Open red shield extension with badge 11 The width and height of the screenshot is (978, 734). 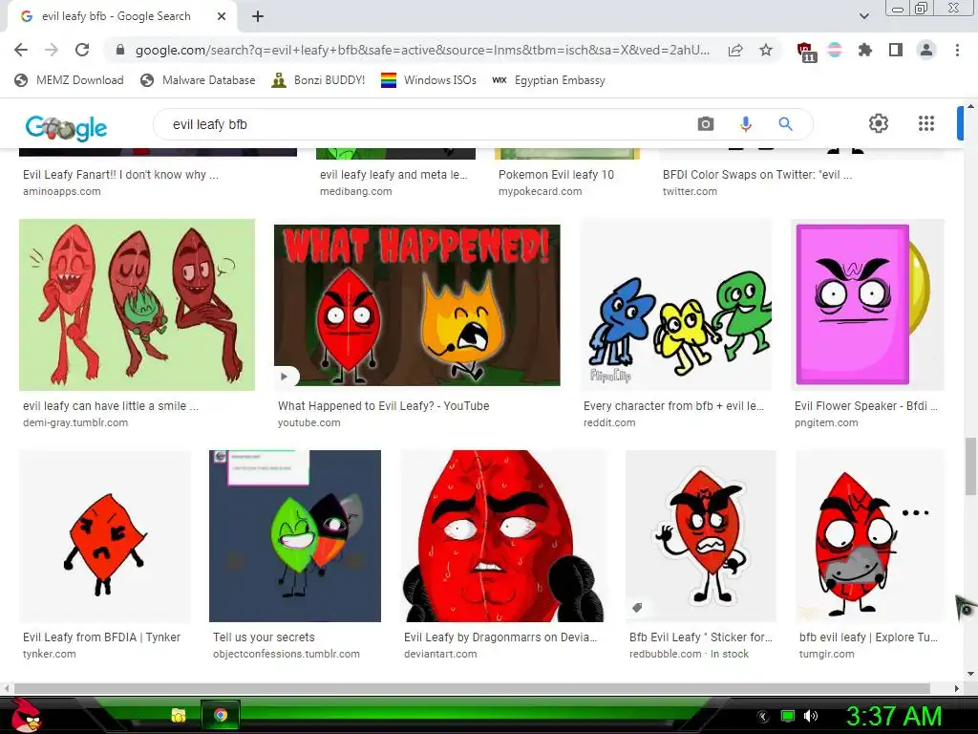point(806,51)
